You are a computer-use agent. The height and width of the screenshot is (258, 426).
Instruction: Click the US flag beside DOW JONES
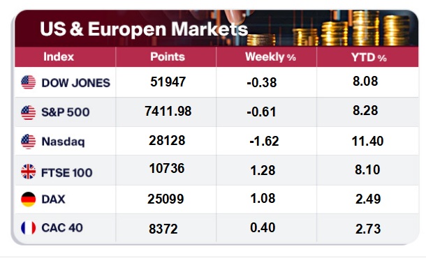click(x=28, y=82)
